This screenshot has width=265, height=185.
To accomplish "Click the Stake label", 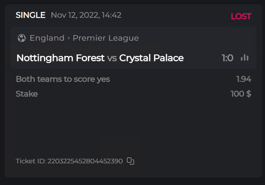I will 27,94.
